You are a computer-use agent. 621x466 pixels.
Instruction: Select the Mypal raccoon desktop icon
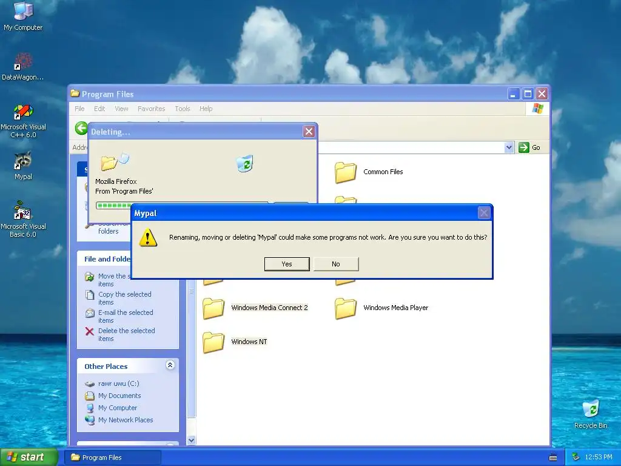[23, 166]
